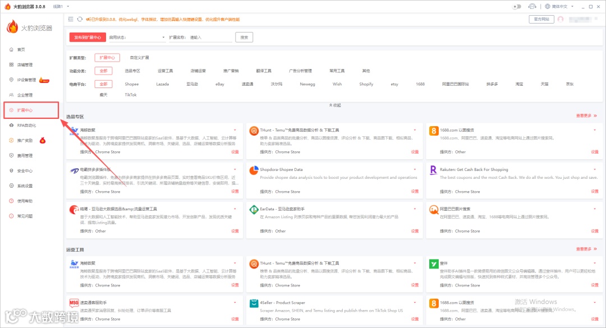
Task: Click the 阿里巴巴图片搜索 extension icon
Action: pos(434,209)
